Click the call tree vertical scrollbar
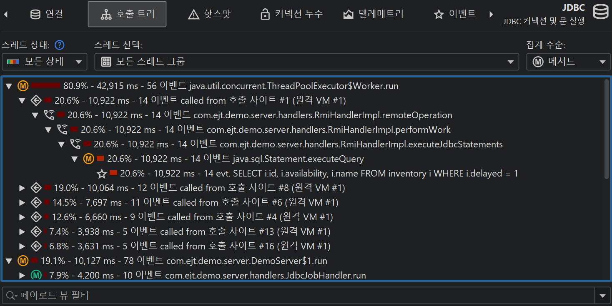 click(606, 129)
